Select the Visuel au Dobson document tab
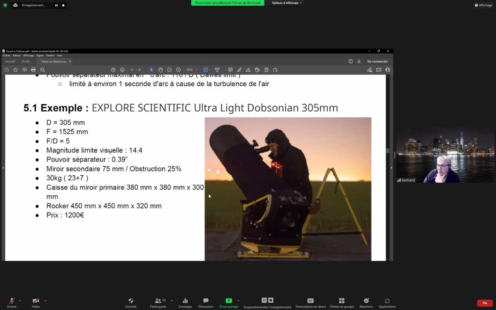The width and height of the screenshot is (496, 310). coord(54,62)
